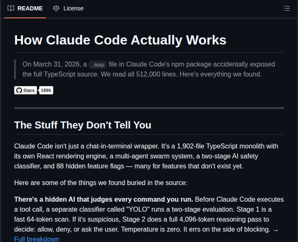Screen dimensions: 298x242
Task: Click the book icon beside README
Action: pos(11,8)
